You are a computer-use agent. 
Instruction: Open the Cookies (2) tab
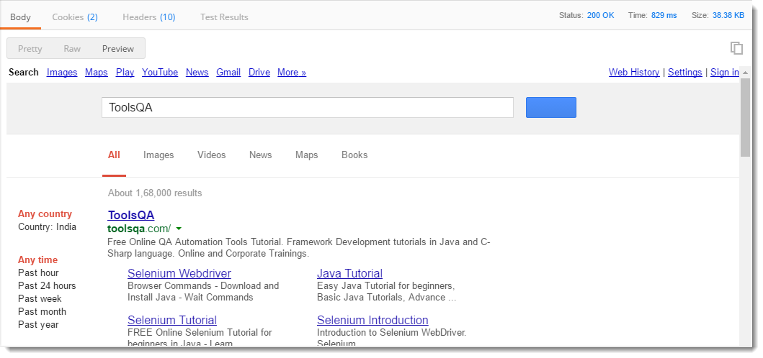point(75,17)
